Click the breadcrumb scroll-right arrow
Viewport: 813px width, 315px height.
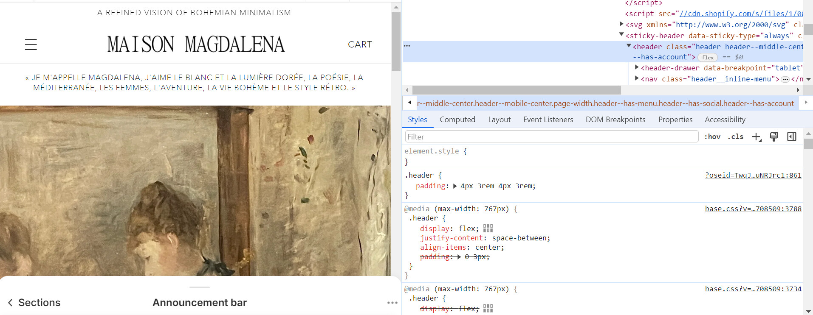pos(806,103)
